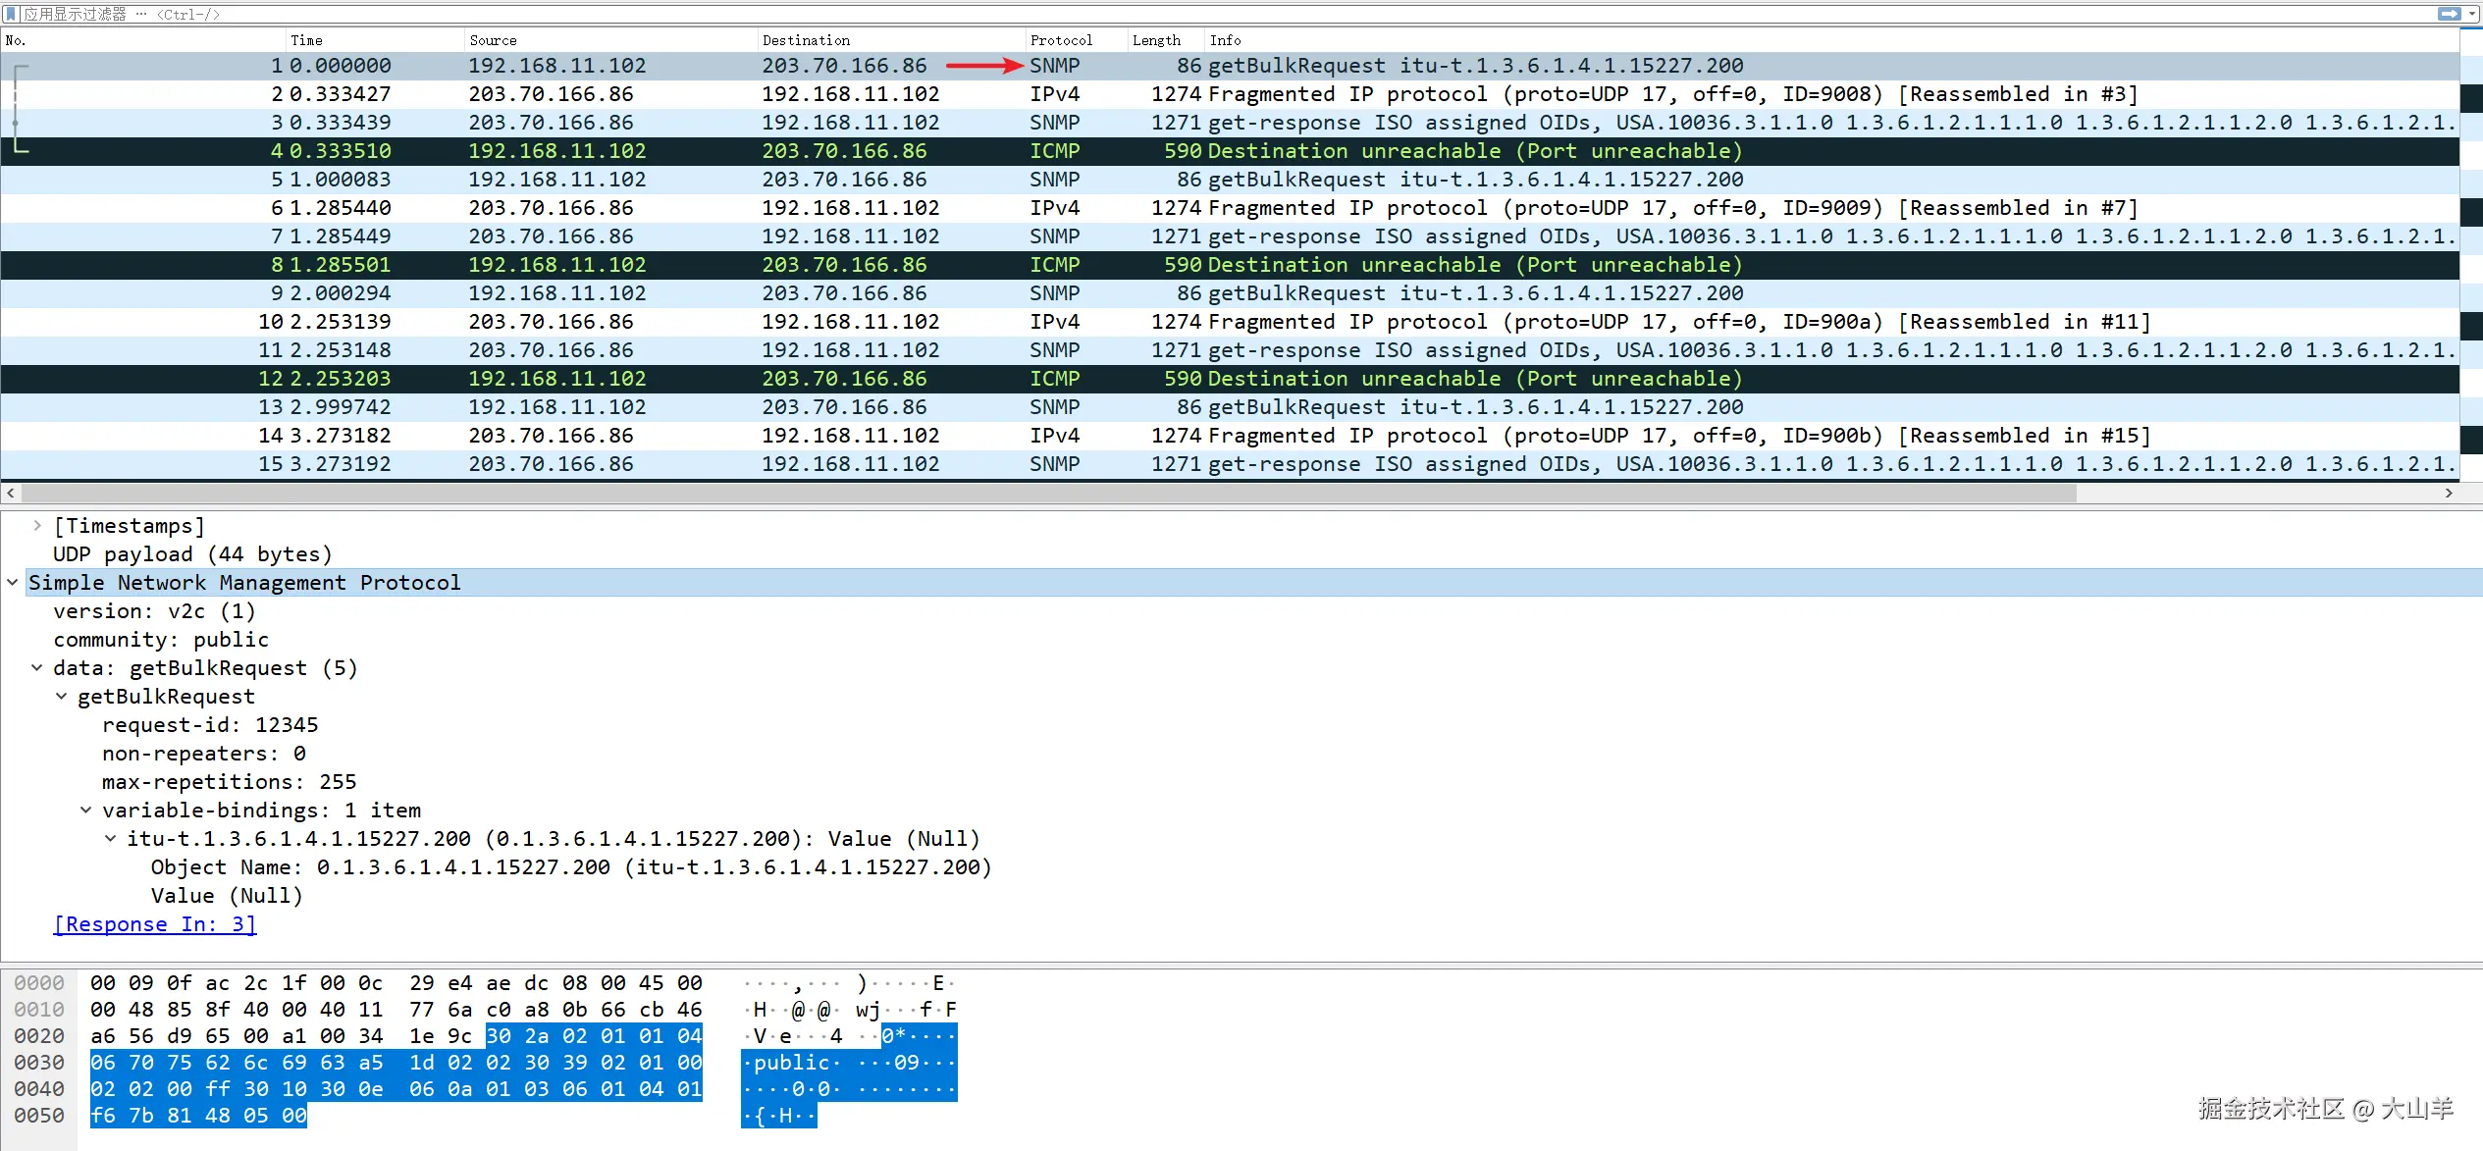This screenshot has width=2483, height=1151.
Task: Sort packets by the Time column header
Action: 306,40
